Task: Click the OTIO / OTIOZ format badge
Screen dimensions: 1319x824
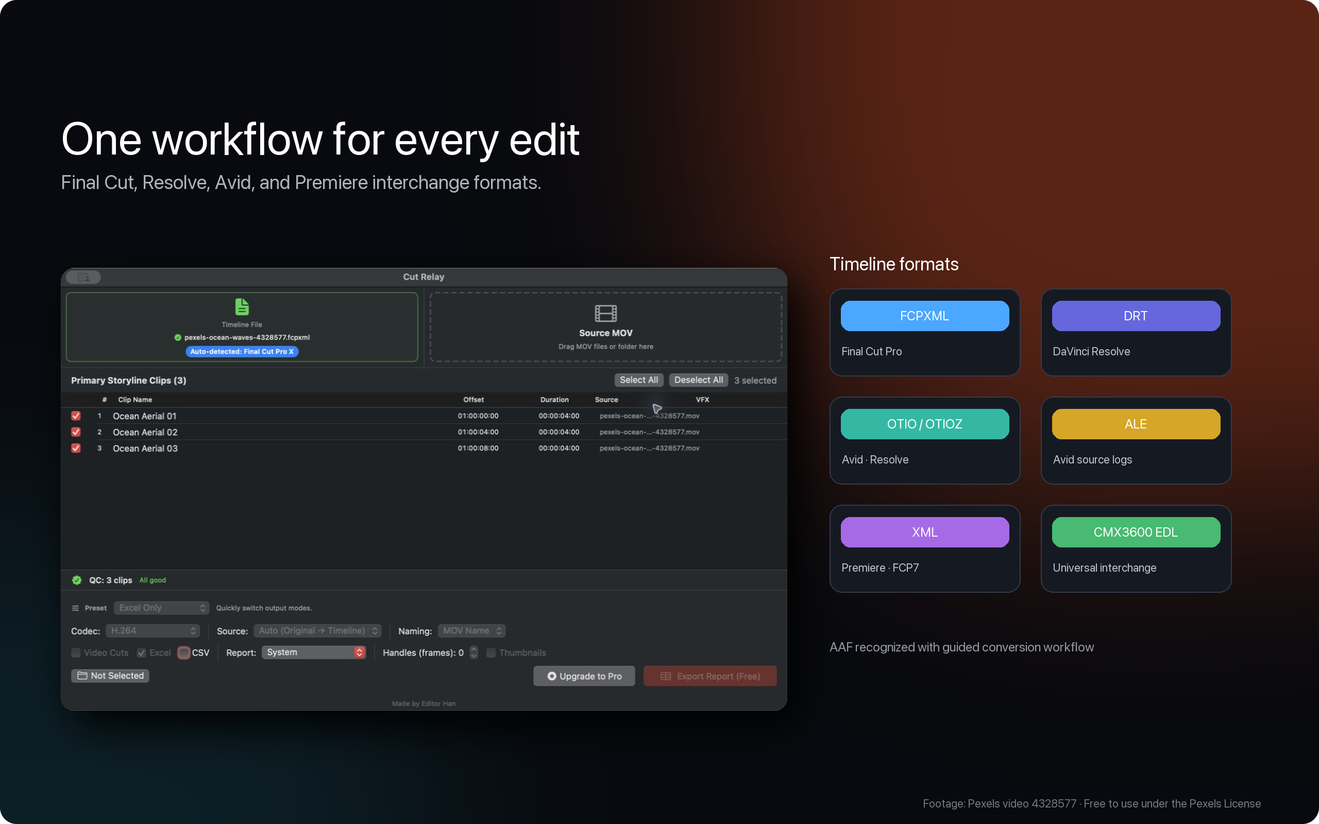Action: tap(924, 424)
